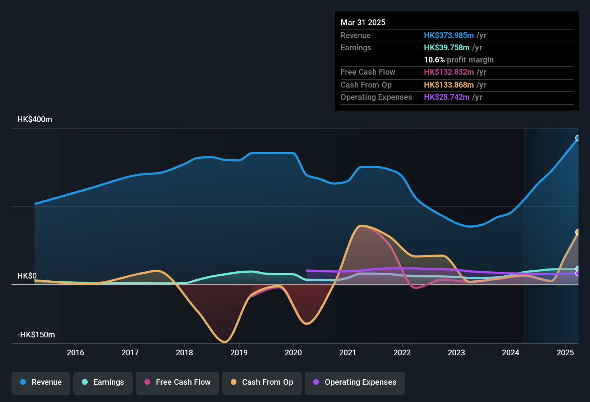
Task: Click the purple Operating Expenses line at 2022
Action: (x=402, y=269)
